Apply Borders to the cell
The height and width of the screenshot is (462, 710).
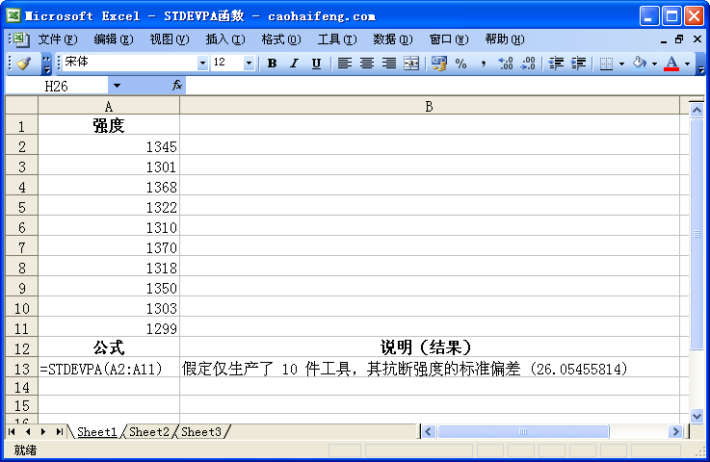point(606,64)
